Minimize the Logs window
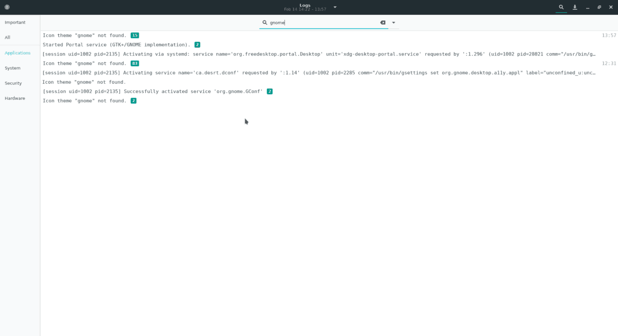The height and width of the screenshot is (336, 618). click(x=588, y=7)
